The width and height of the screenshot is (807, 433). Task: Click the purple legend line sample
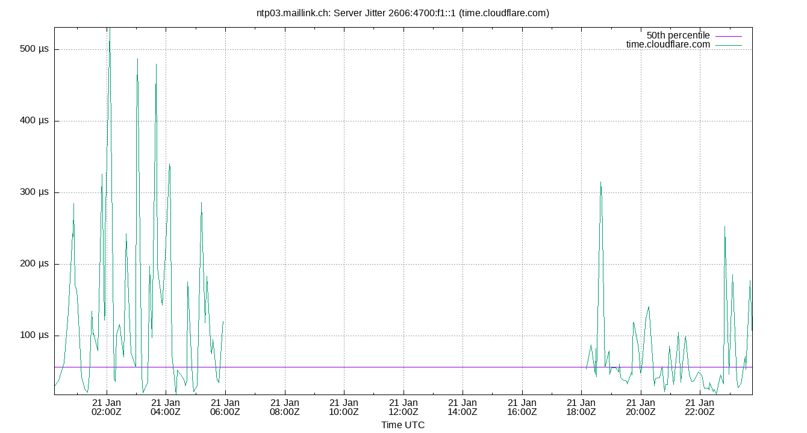(729, 36)
